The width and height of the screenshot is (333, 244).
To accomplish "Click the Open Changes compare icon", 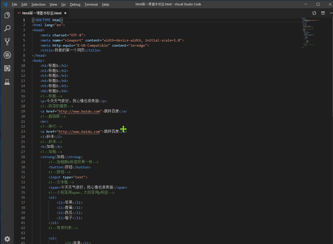I will click(x=314, y=13).
